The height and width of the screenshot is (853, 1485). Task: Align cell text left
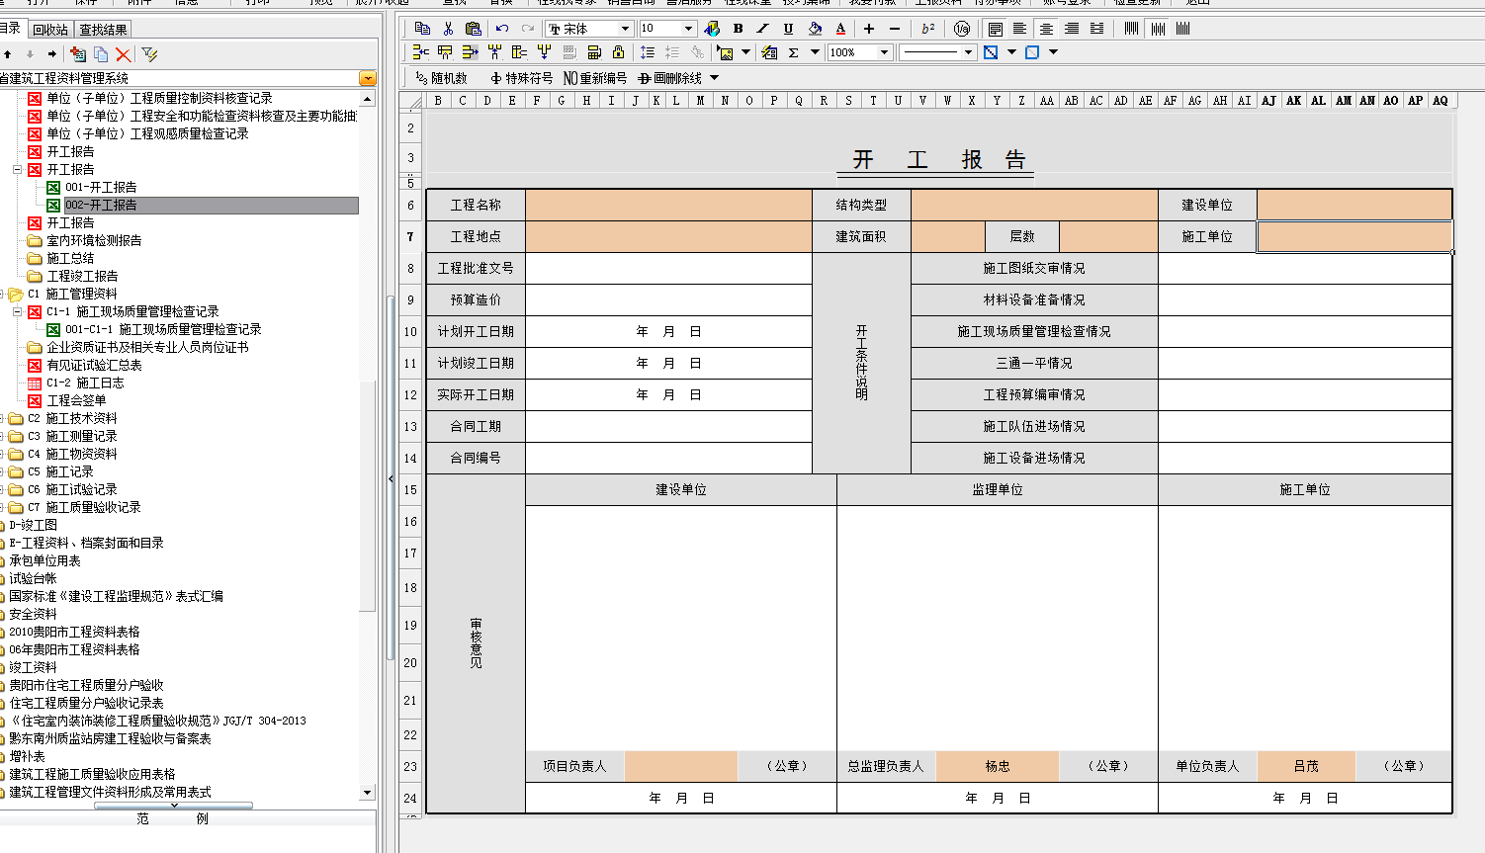pos(1019,29)
